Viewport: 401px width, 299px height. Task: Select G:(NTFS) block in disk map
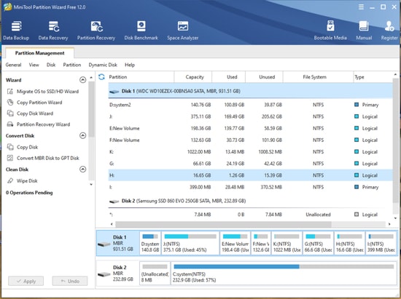[318, 243]
